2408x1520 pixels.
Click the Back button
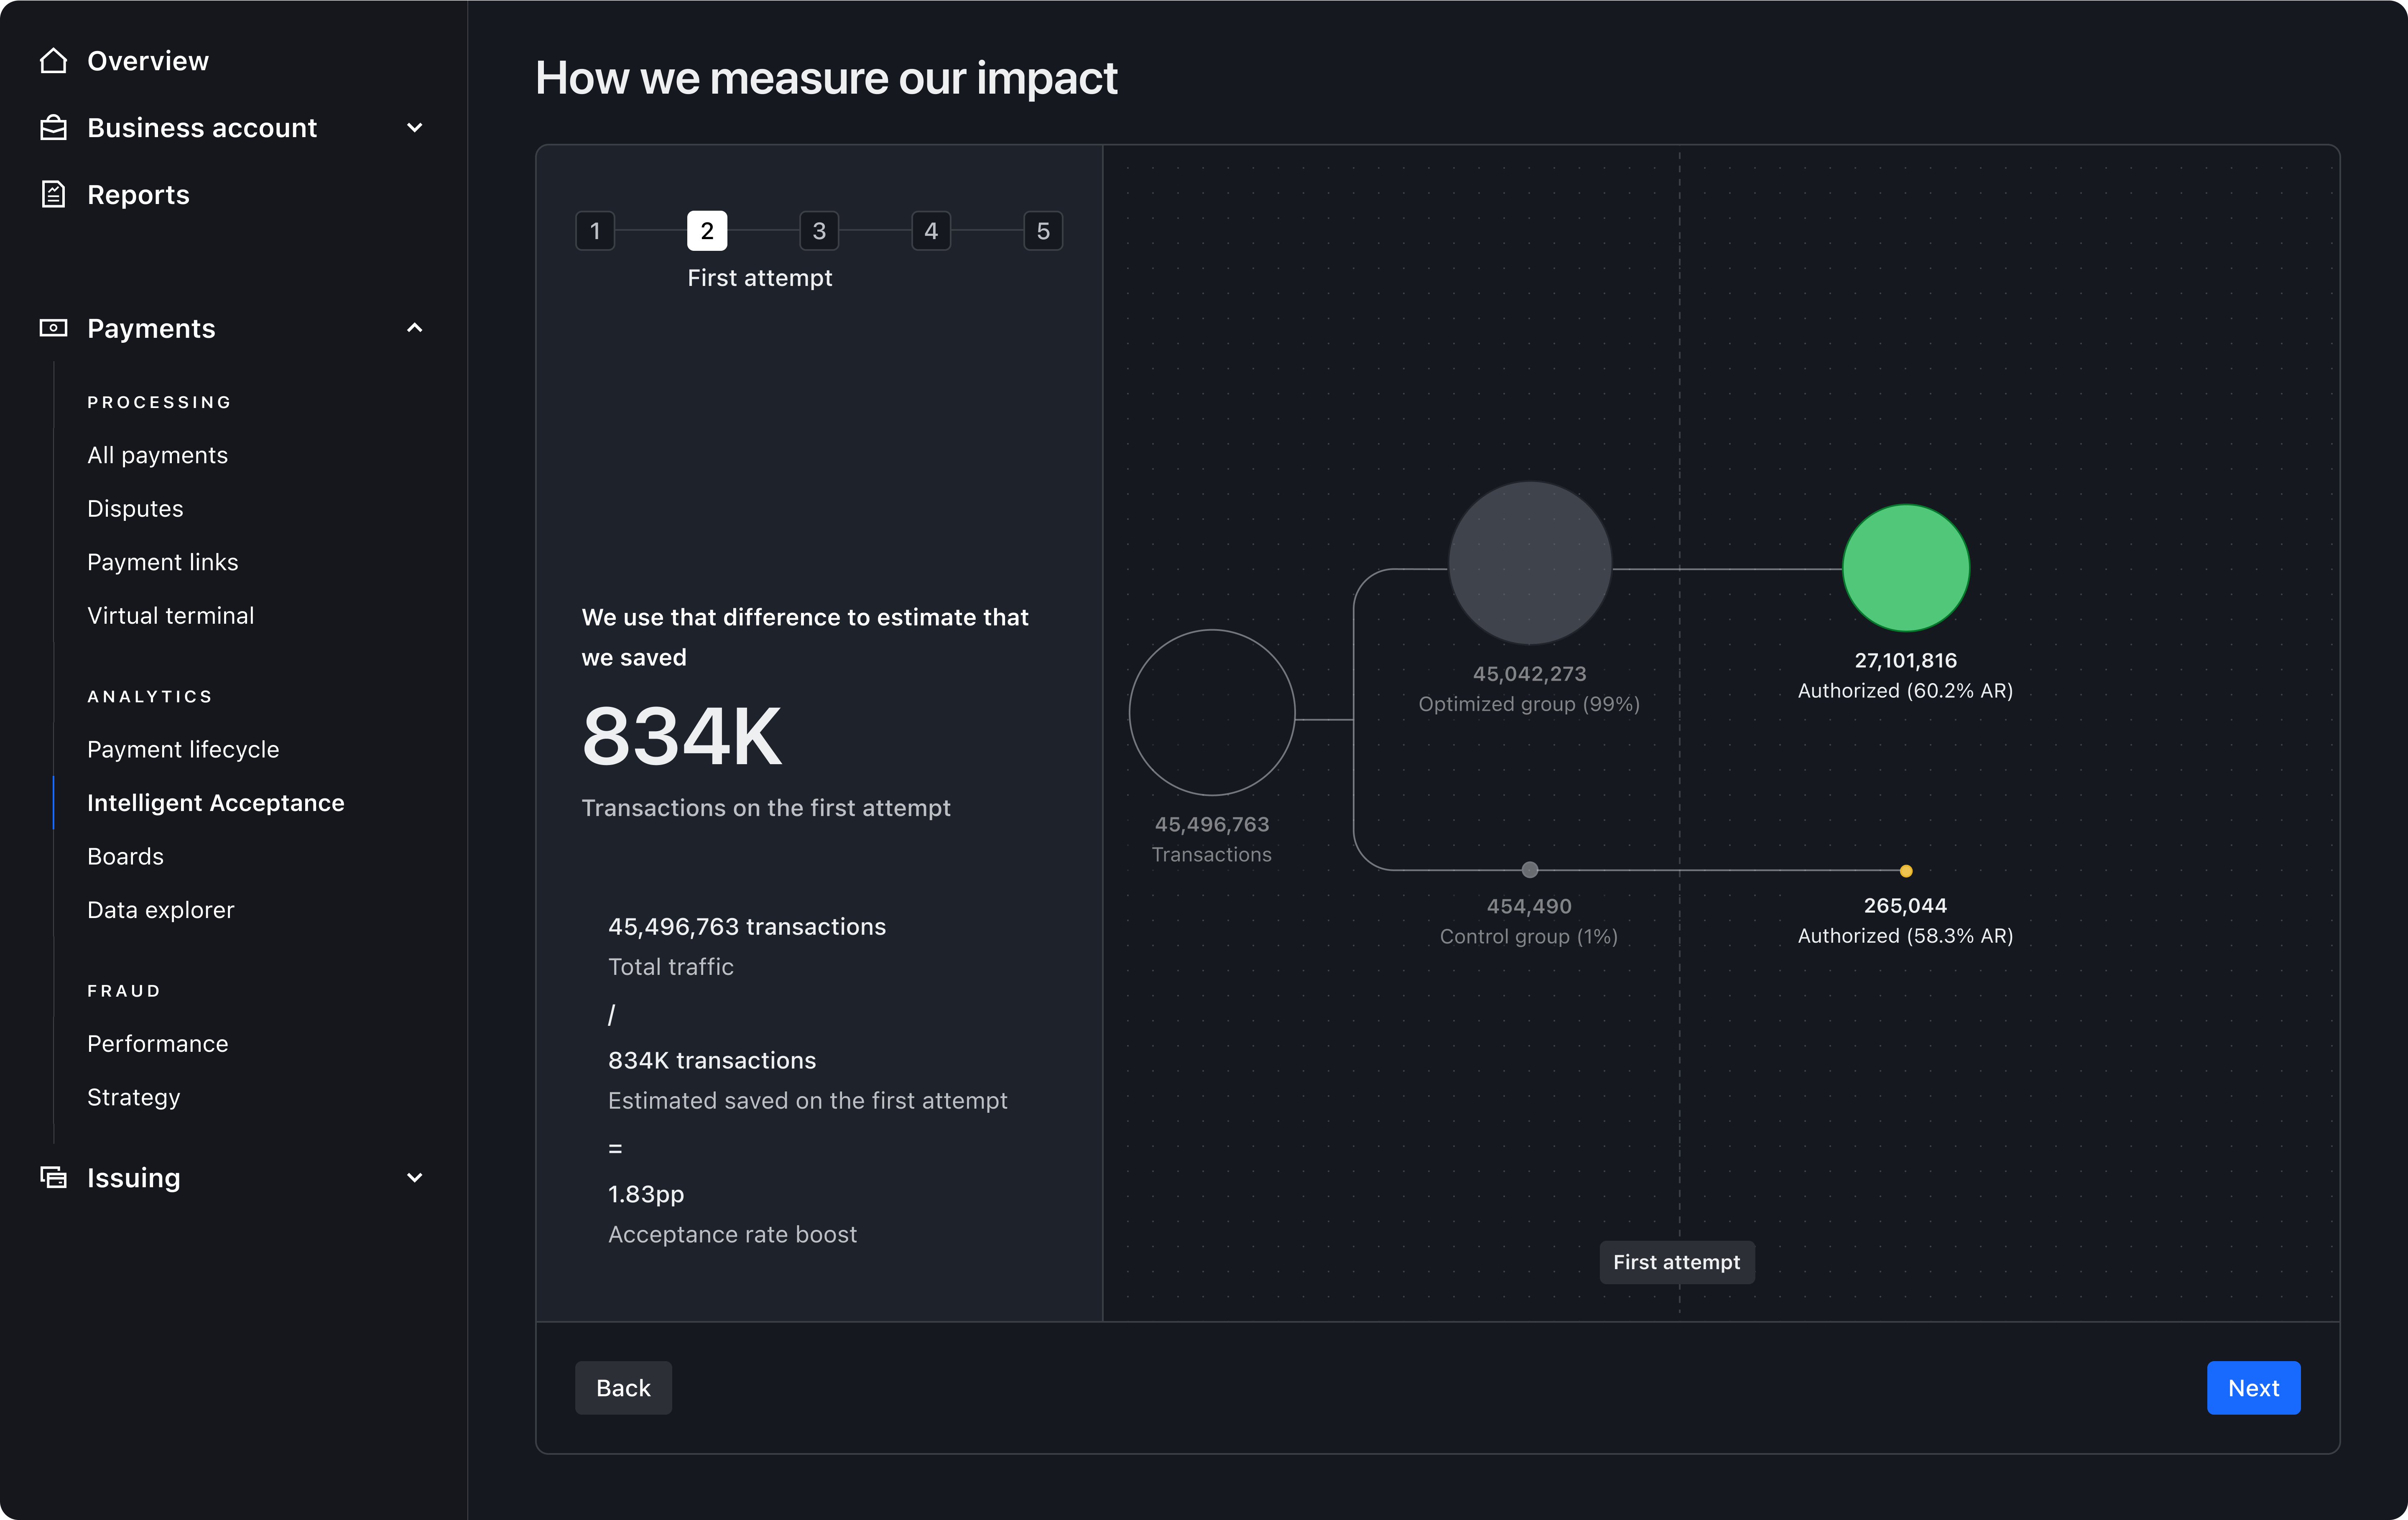tap(623, 1388)
